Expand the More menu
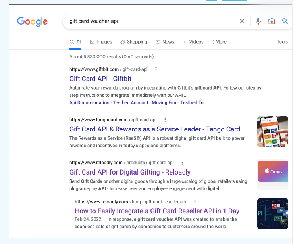The width and height of the screenshot is (293, 244). point(219,42)
